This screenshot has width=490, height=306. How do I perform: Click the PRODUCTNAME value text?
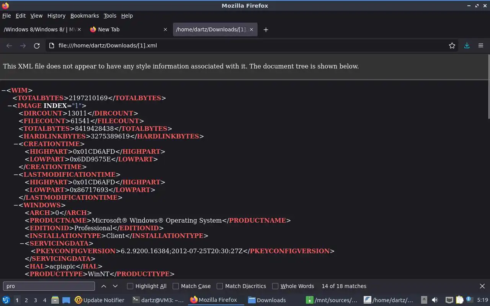pos(157,220)
